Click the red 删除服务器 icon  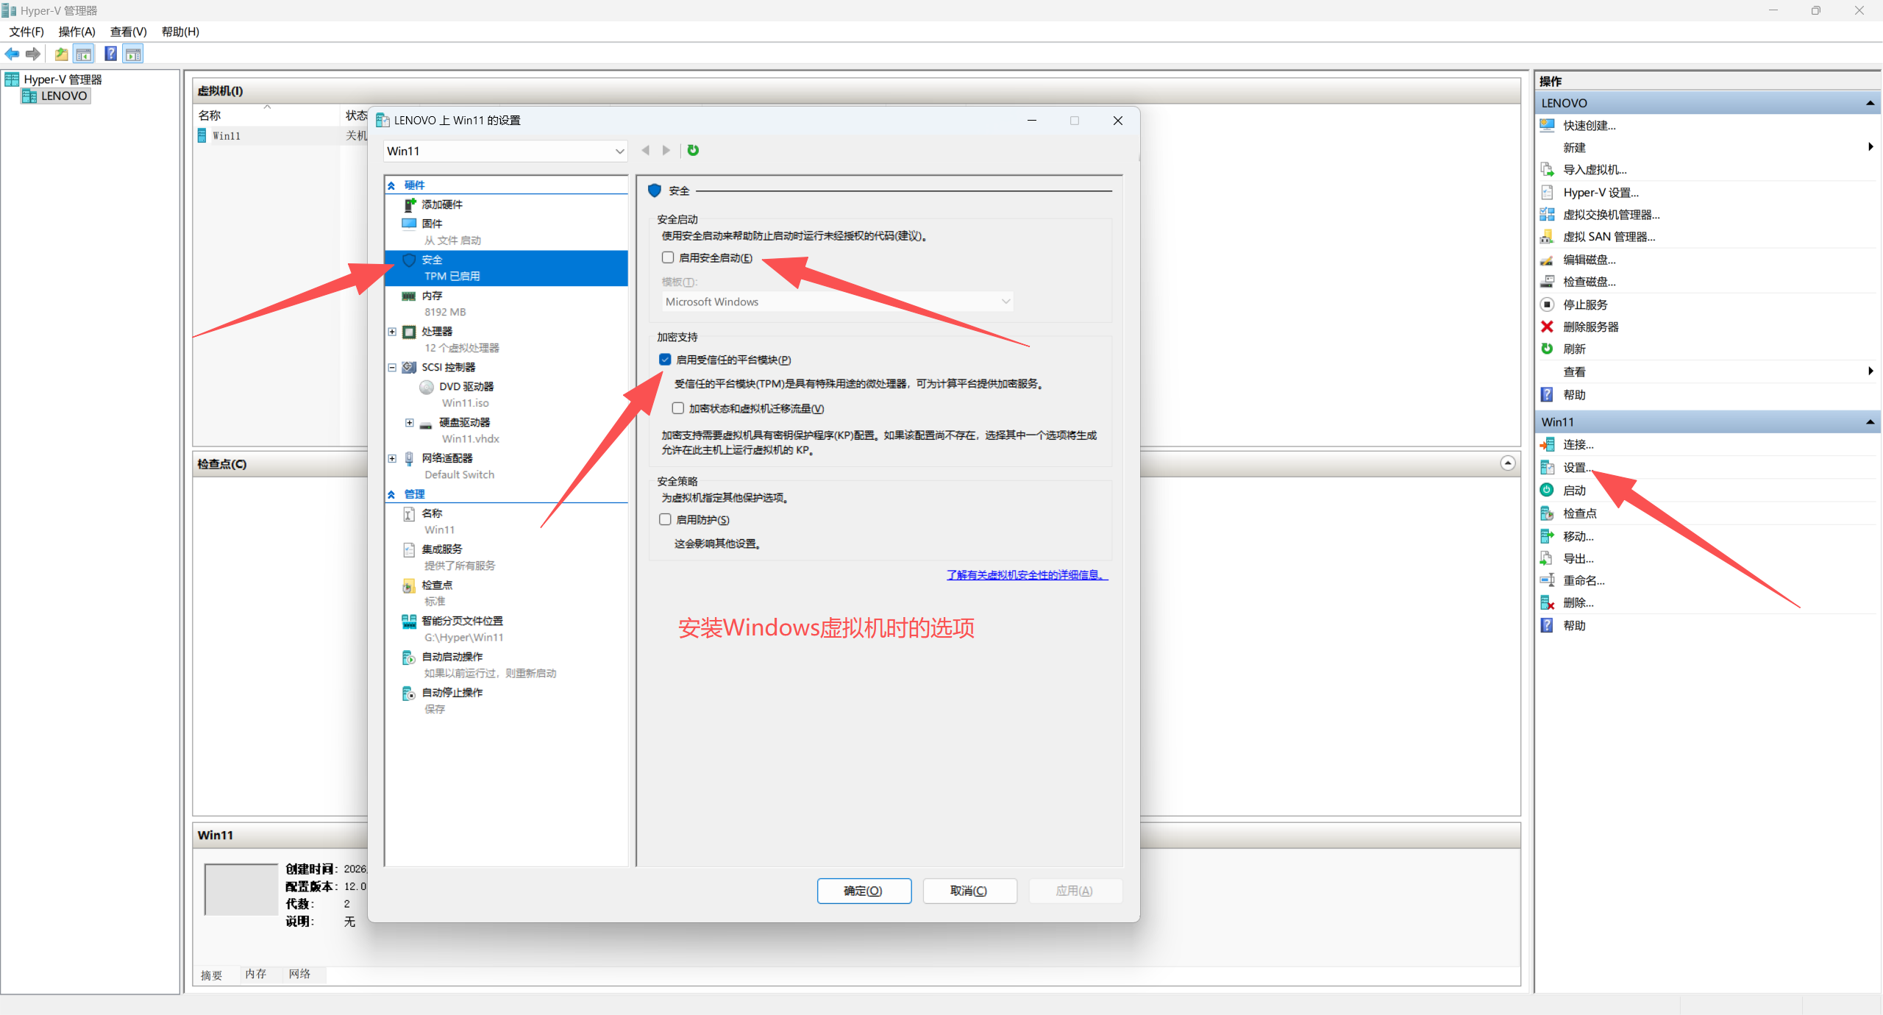[x=1548, y=327]
